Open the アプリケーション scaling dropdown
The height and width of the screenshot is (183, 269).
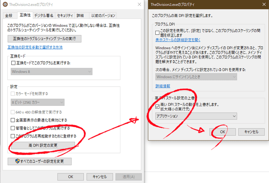tap(196, 116)
